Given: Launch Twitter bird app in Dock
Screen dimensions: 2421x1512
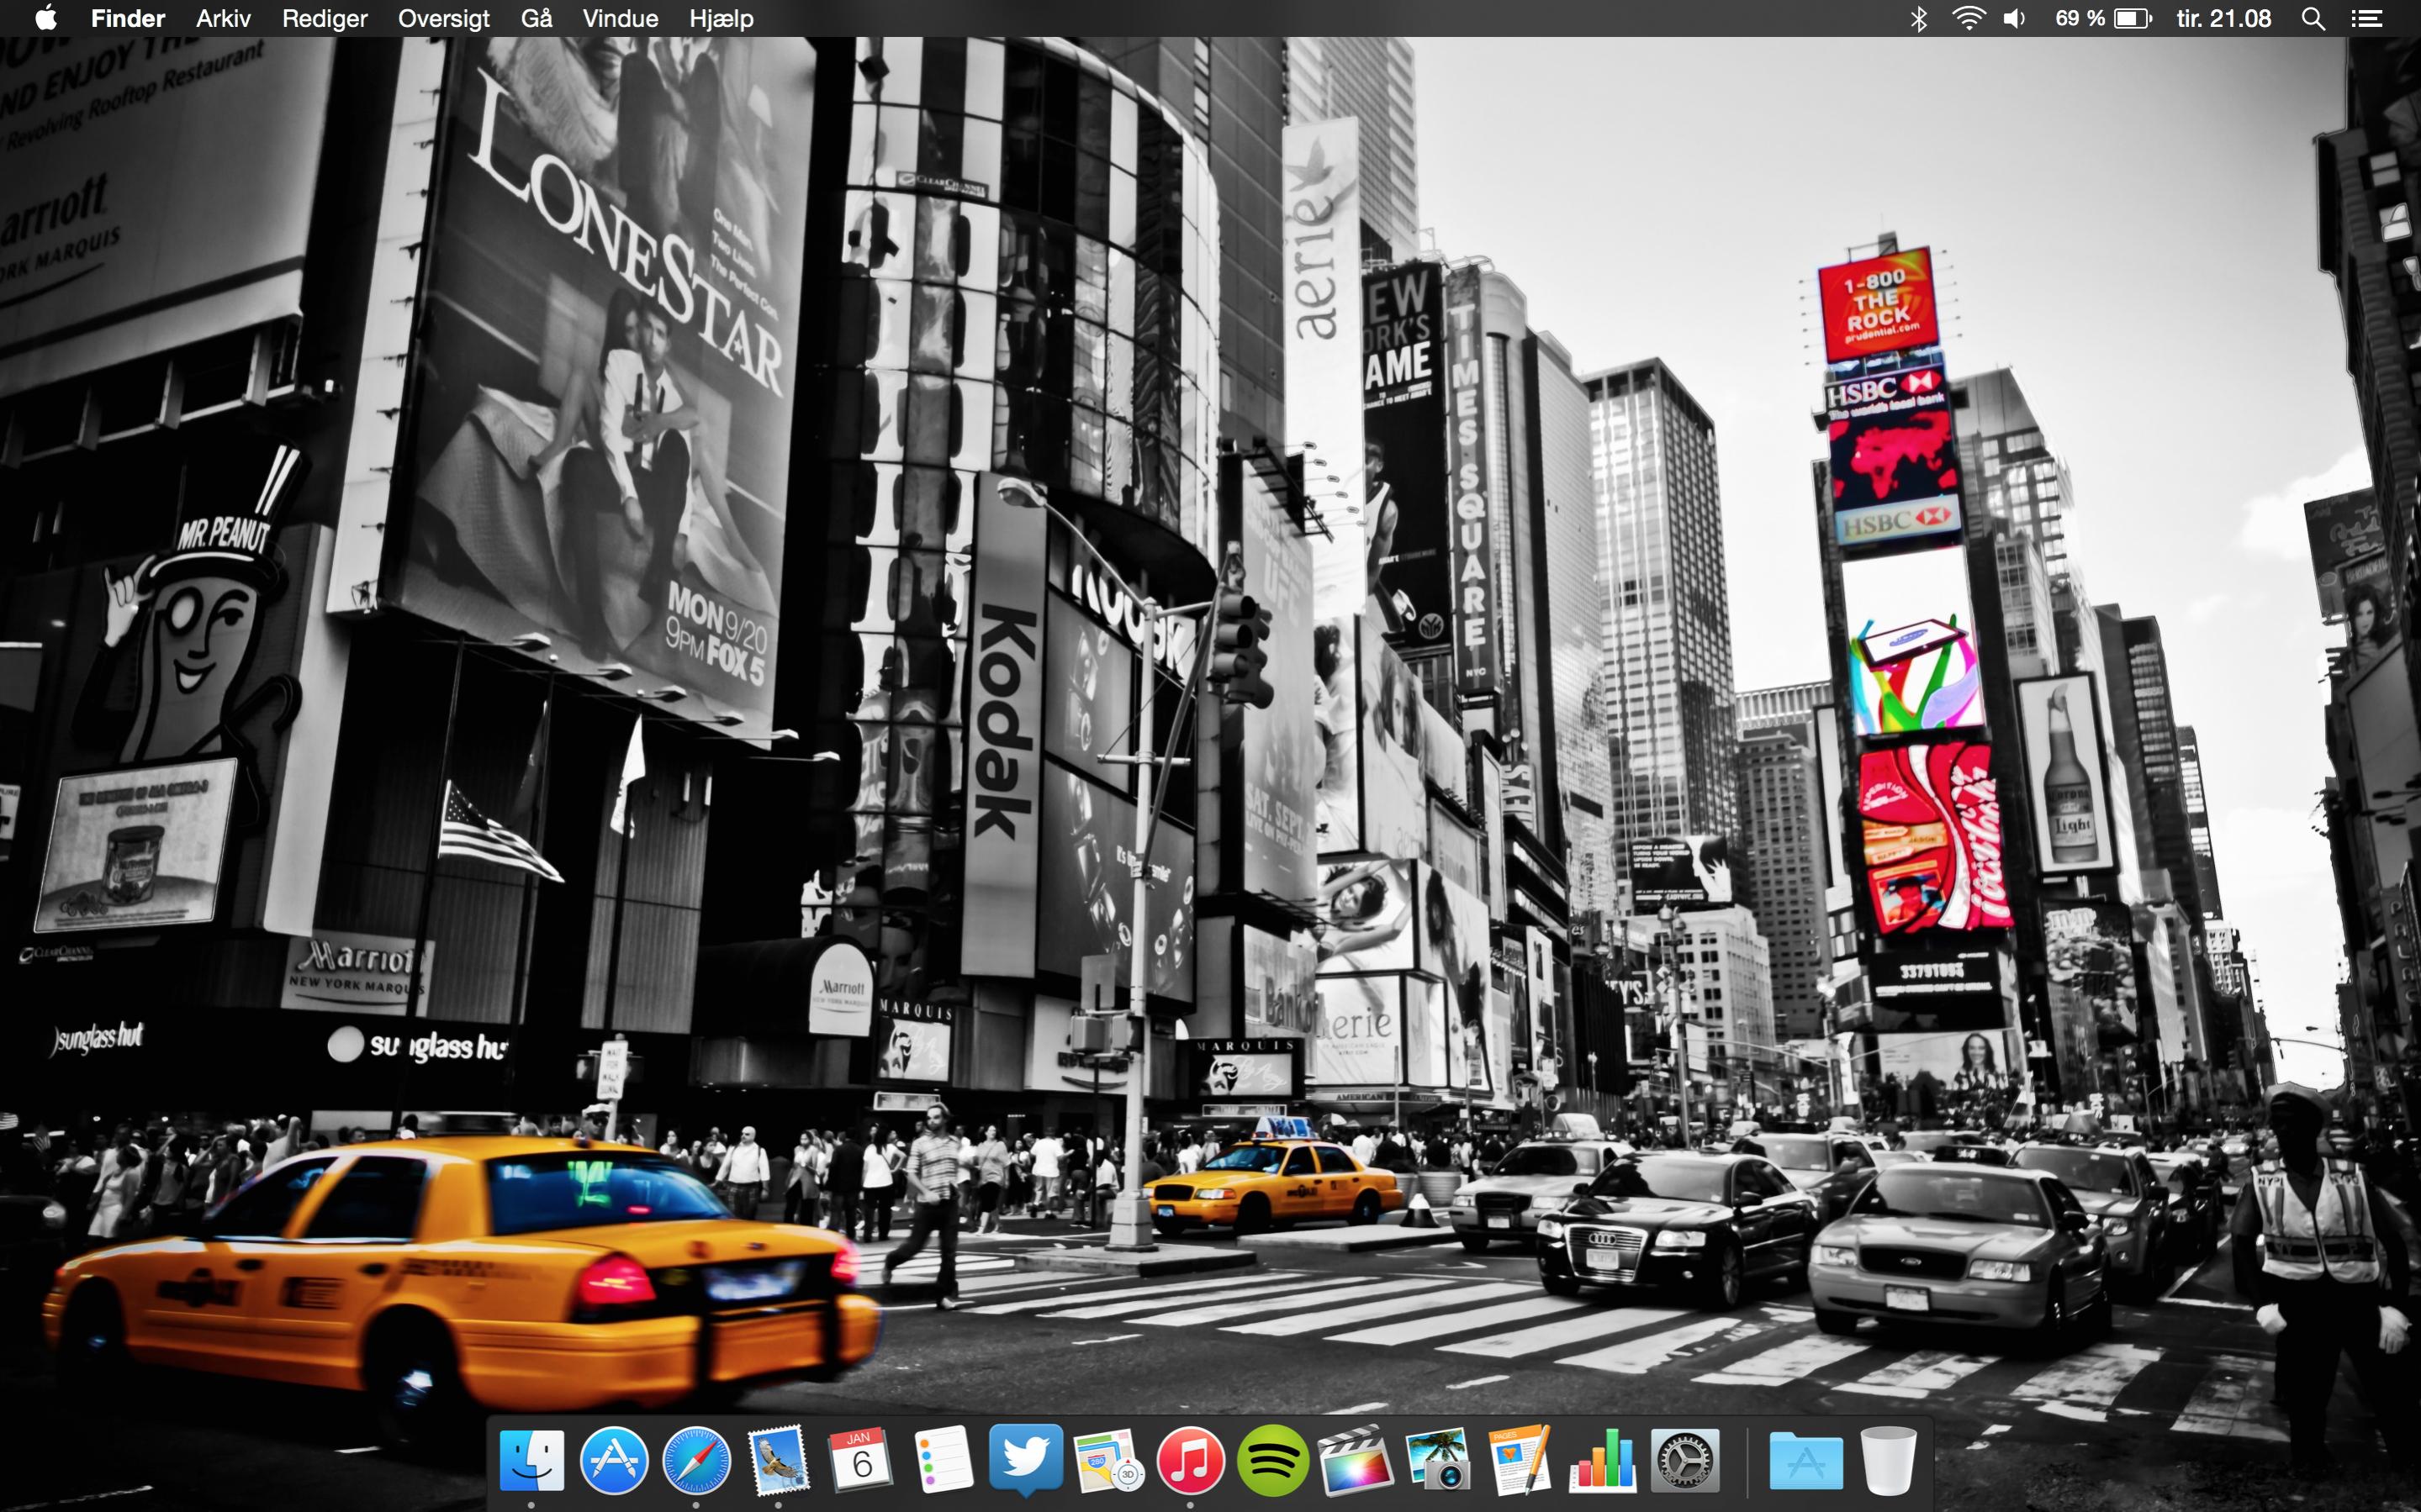Looking at the screenshot, I should coord(1025,1459).
